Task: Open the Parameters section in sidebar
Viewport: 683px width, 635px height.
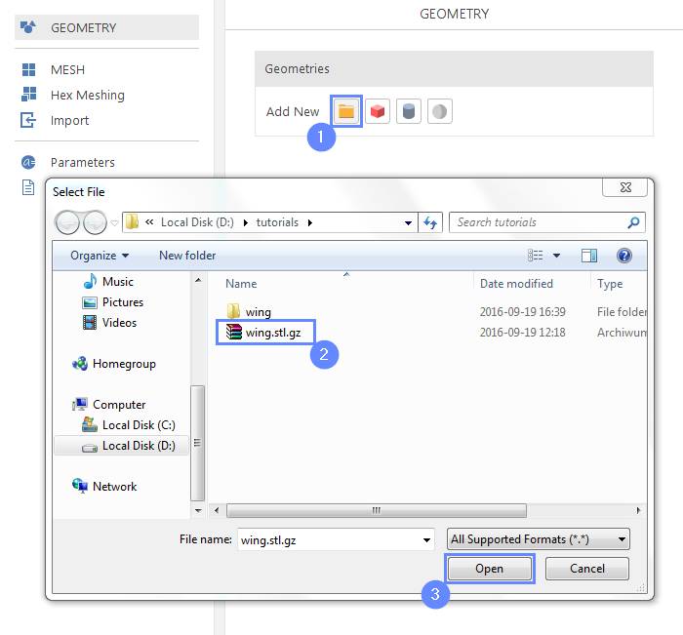Action: [82, 163]
